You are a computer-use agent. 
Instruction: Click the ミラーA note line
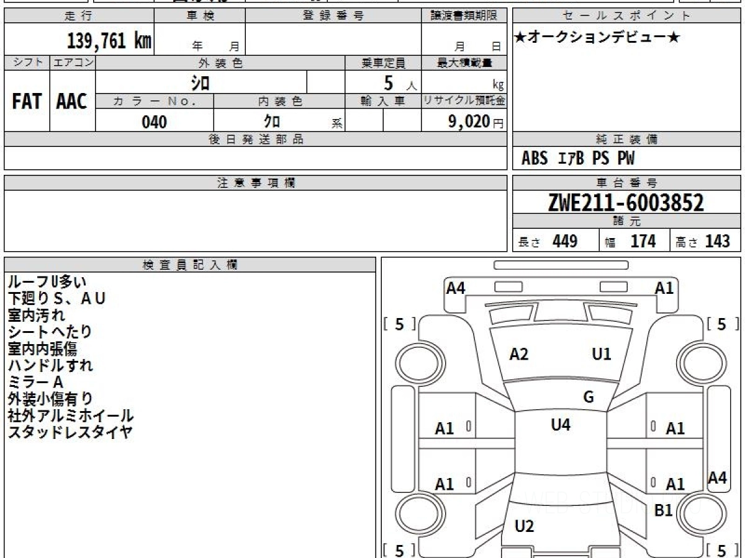35,383
